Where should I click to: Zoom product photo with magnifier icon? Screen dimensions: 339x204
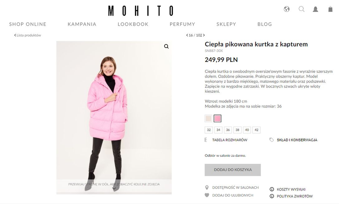(x=166, y=46)
